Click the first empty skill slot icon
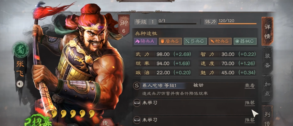 tap(137, 103)
